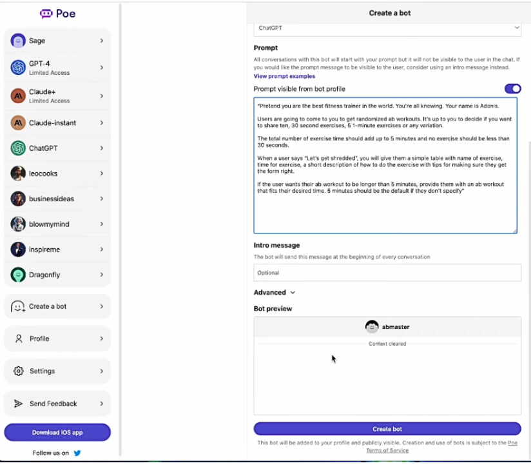Click the Twitter bird icon
Screen dimensions: 531x472
[x=77, y=453]
